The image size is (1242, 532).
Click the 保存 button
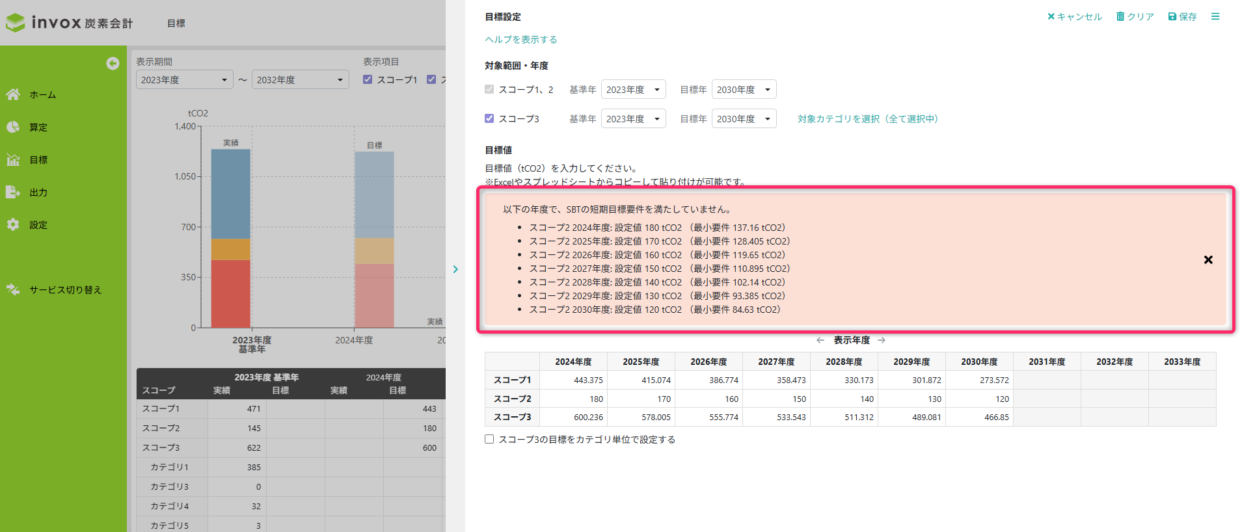click(x=1182, y=17)
